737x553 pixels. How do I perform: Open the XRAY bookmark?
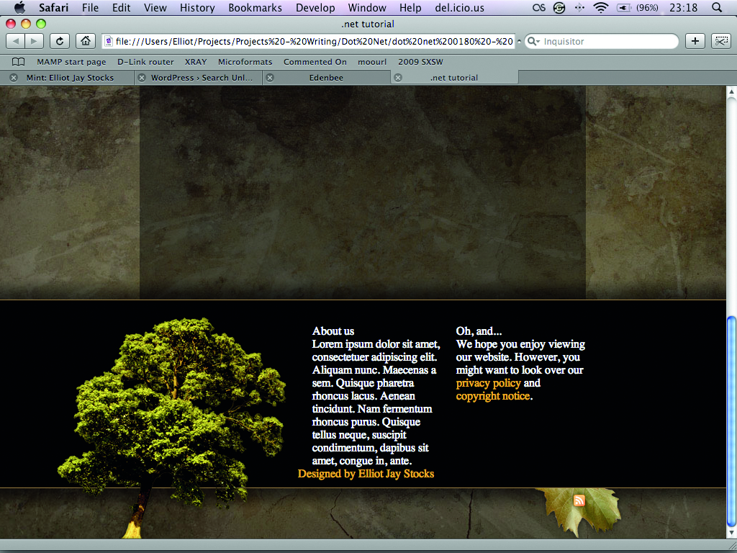click(x=196, y=62)
